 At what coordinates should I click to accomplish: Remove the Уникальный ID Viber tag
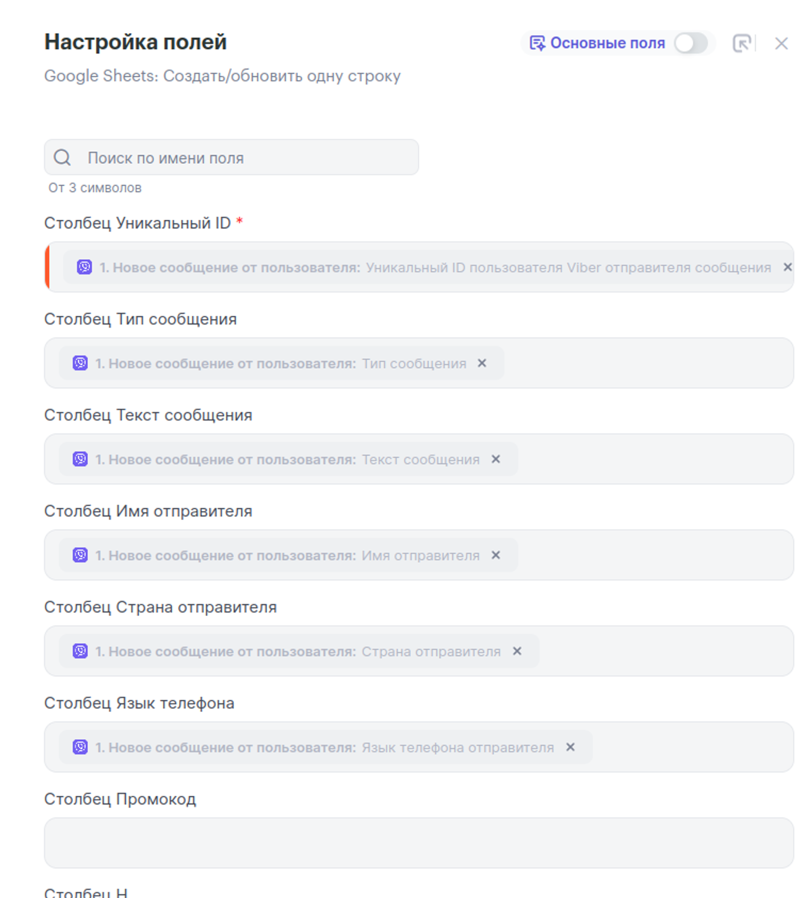(x=787, y=267)
